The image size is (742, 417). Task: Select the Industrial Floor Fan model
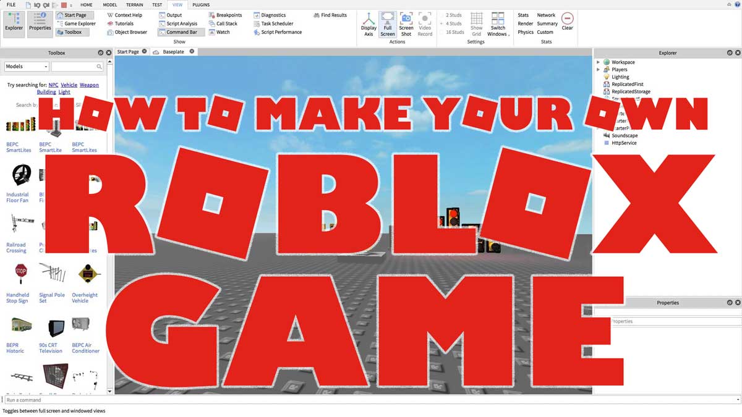pos(20,183)
